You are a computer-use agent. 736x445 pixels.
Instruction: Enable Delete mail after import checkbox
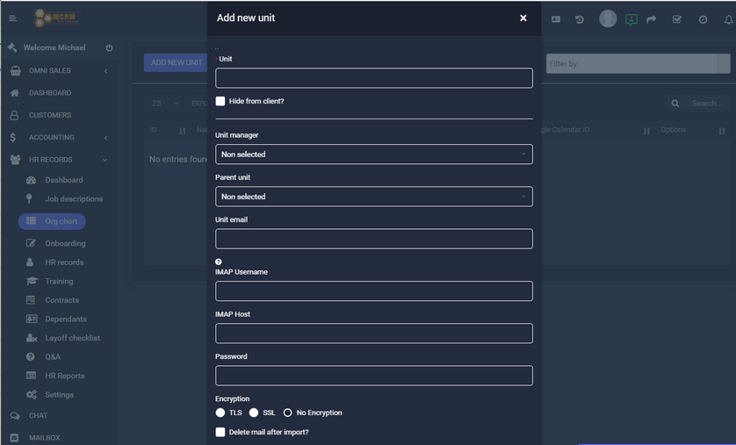220,432
